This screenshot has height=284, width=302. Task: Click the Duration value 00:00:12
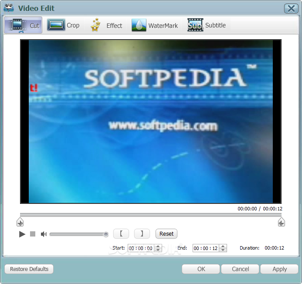point(274,248)
